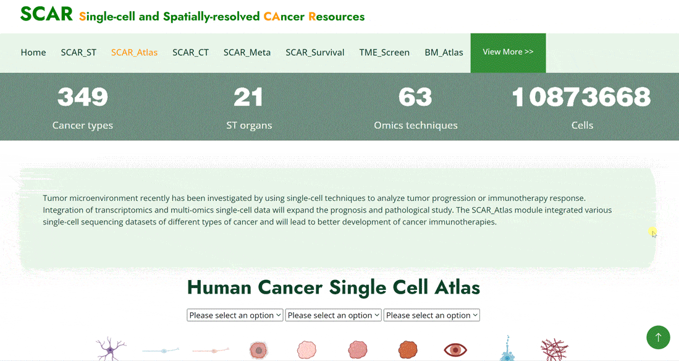The height and width of the screenshot is (361, 679).
Task: Select the light blue elongated cell icon
Action: 161,350
